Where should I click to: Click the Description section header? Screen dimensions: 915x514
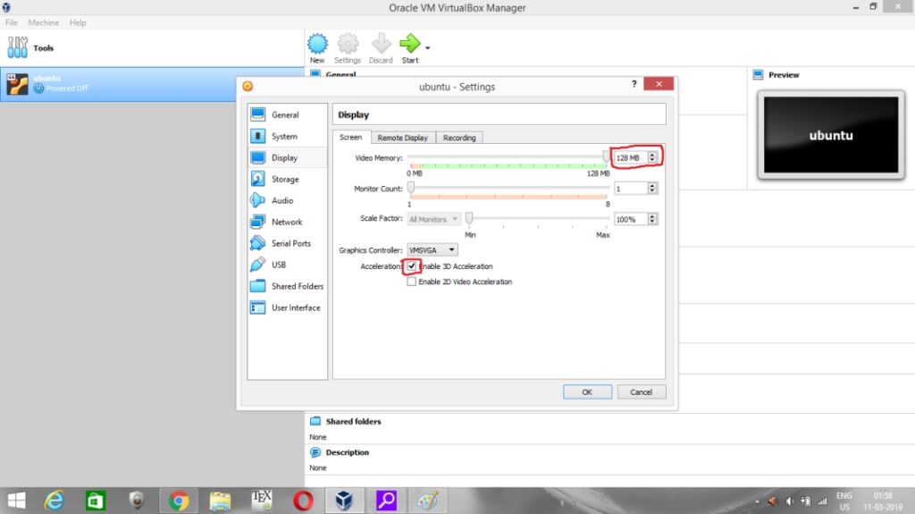click(x=348, y=452)
